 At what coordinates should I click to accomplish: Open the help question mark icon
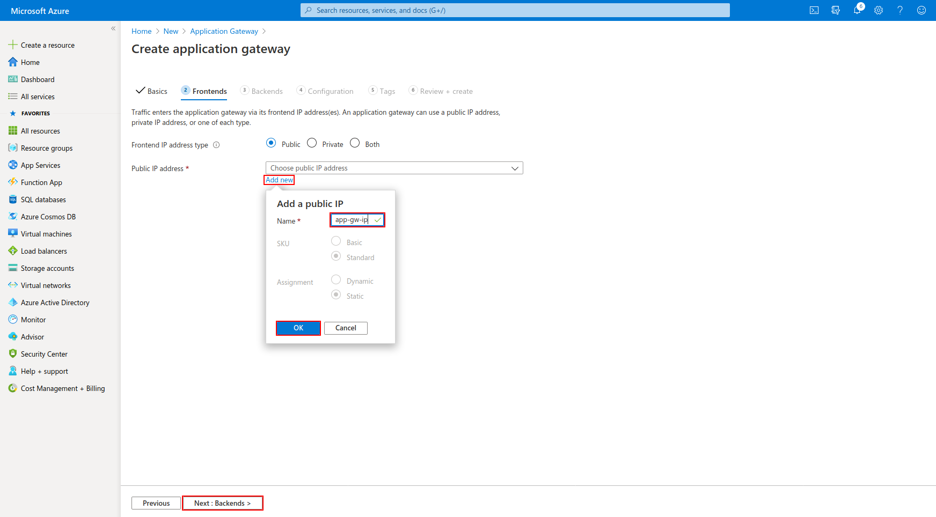900,10
